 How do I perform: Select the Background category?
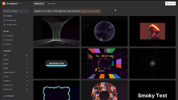[x=16, y=89]
